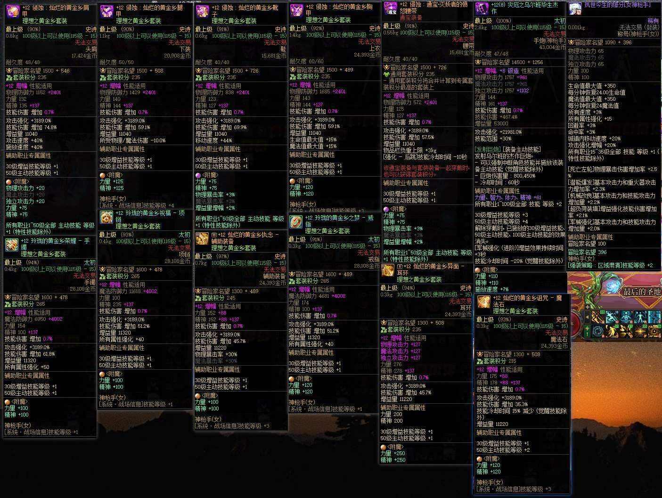Click the 物品栏负重上限 +3kg line

pyautogui.click(x=409, y=150)
